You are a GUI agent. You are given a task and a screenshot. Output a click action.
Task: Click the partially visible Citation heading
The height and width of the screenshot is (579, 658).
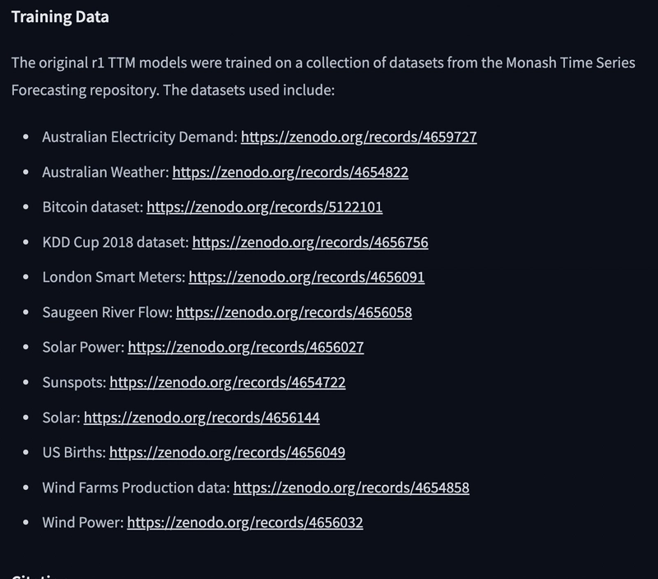pyautogui.click(x=38, y=576)
